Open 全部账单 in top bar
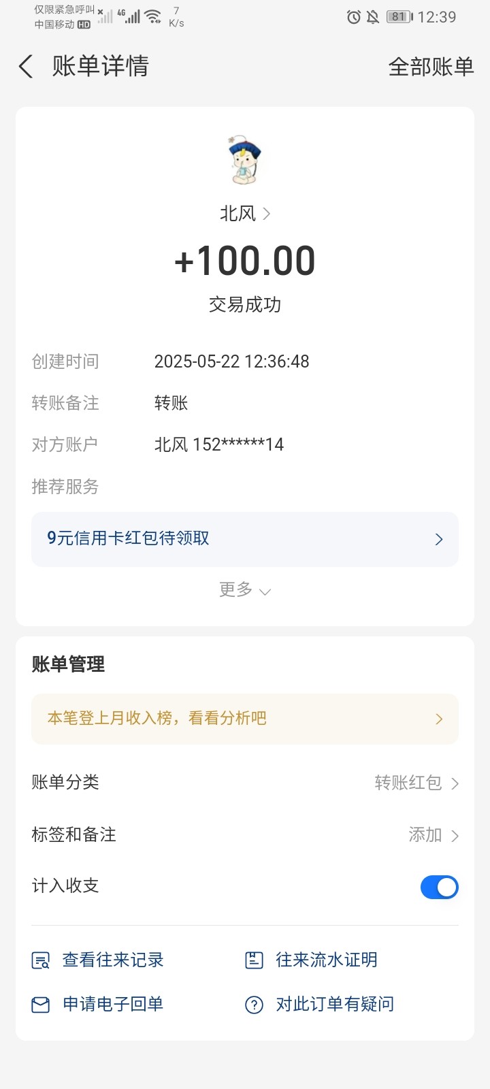The height and width of the screenshot is (1089, 490). pos(431,67)
